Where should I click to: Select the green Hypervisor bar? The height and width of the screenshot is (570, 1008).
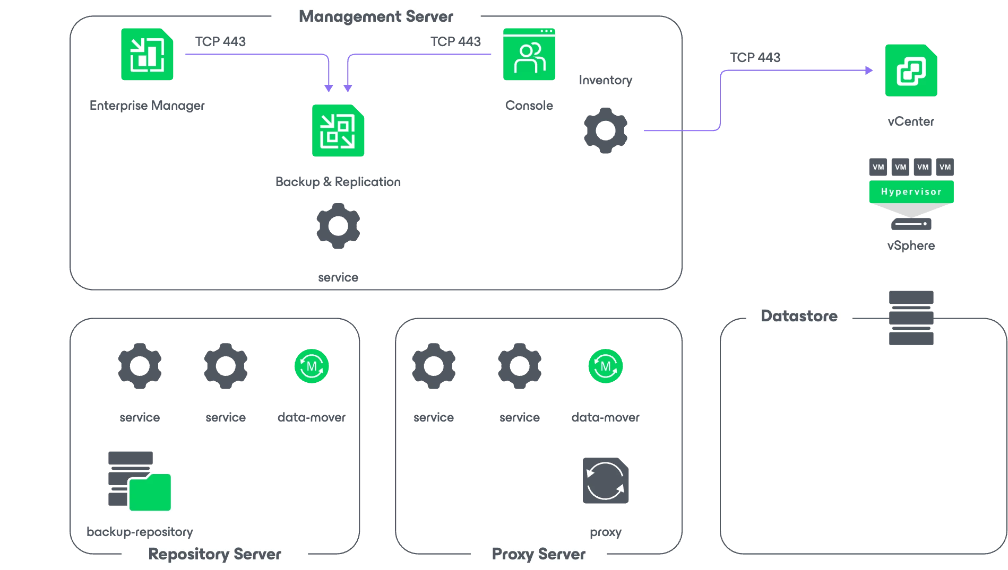(911, 191)
